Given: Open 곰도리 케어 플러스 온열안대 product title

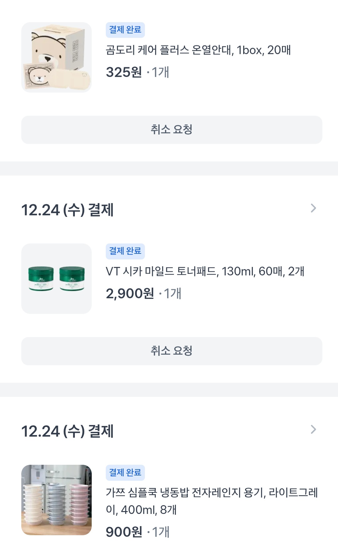Looking at the screenshot, I should pyautogui.click(x=198, y=50).
